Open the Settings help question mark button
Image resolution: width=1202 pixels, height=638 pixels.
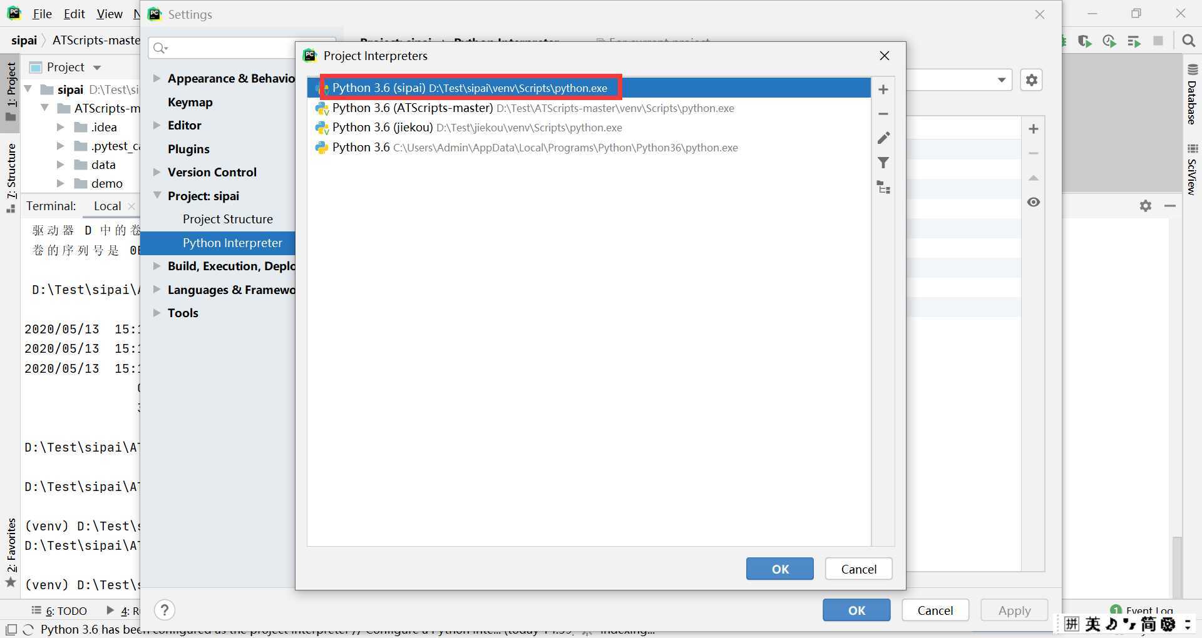pyautogui.click(x=165, y=610)
